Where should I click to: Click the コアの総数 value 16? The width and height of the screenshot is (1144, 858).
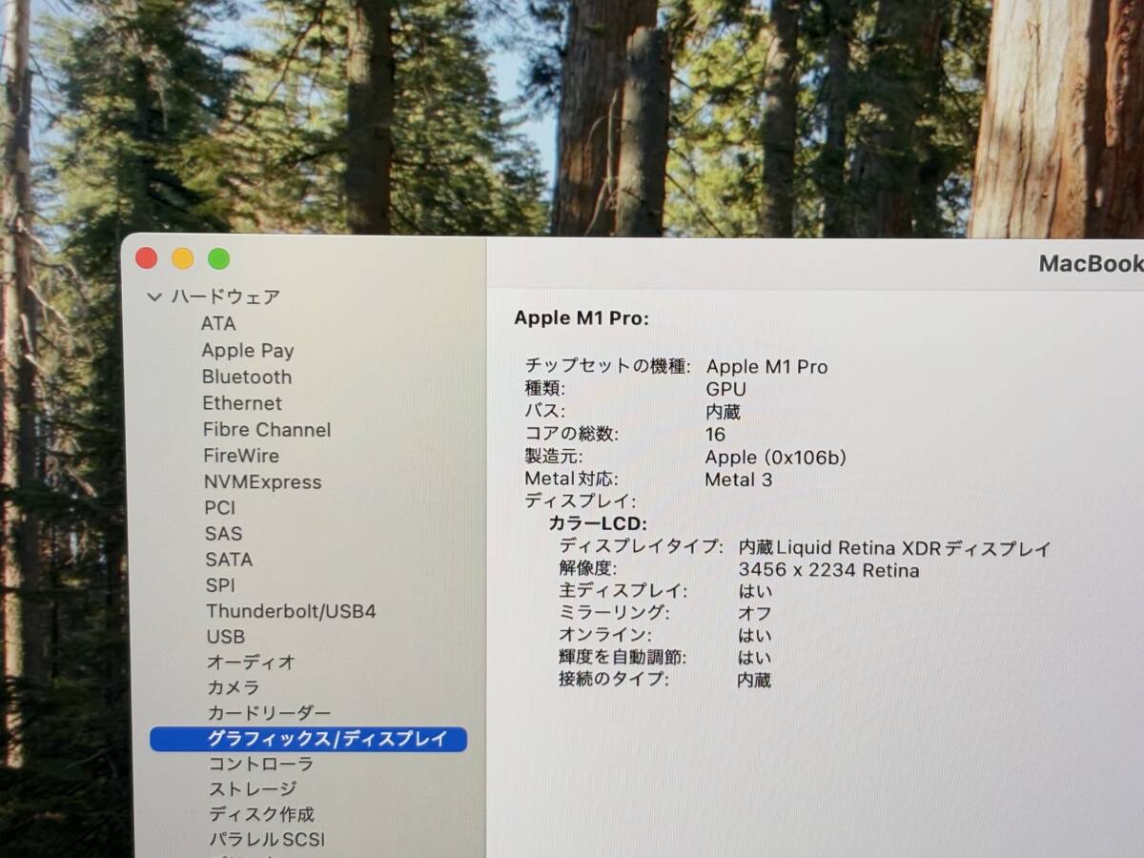coord(715,434)
